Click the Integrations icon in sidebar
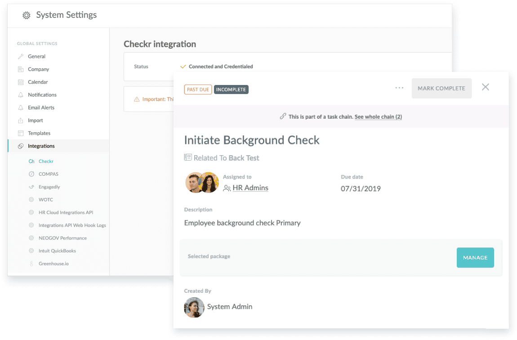 [21, 146]
